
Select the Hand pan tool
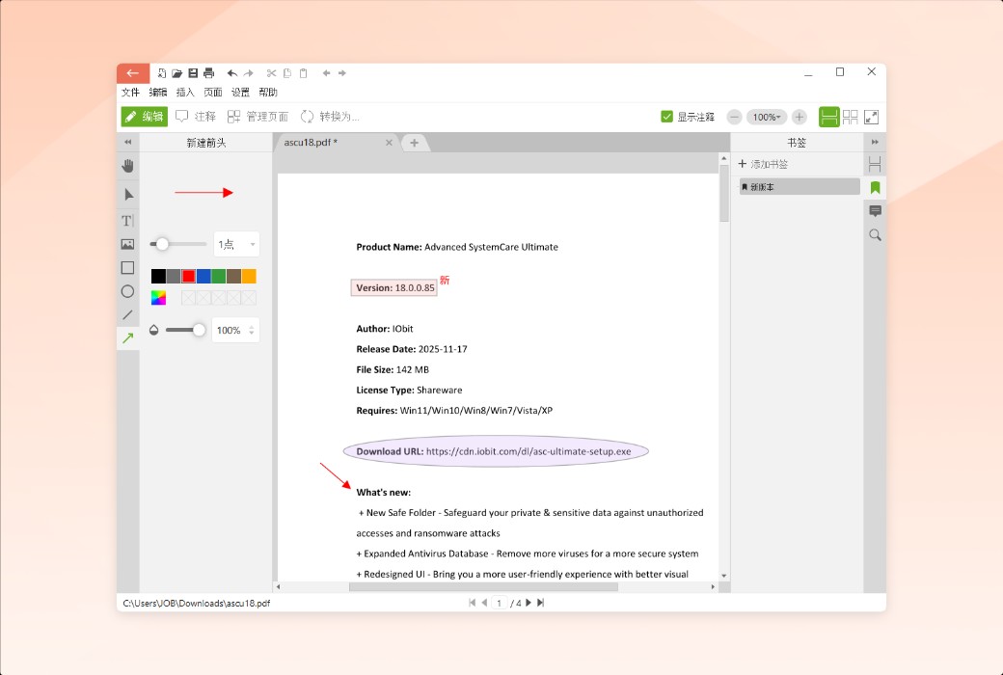coord(127,166)
